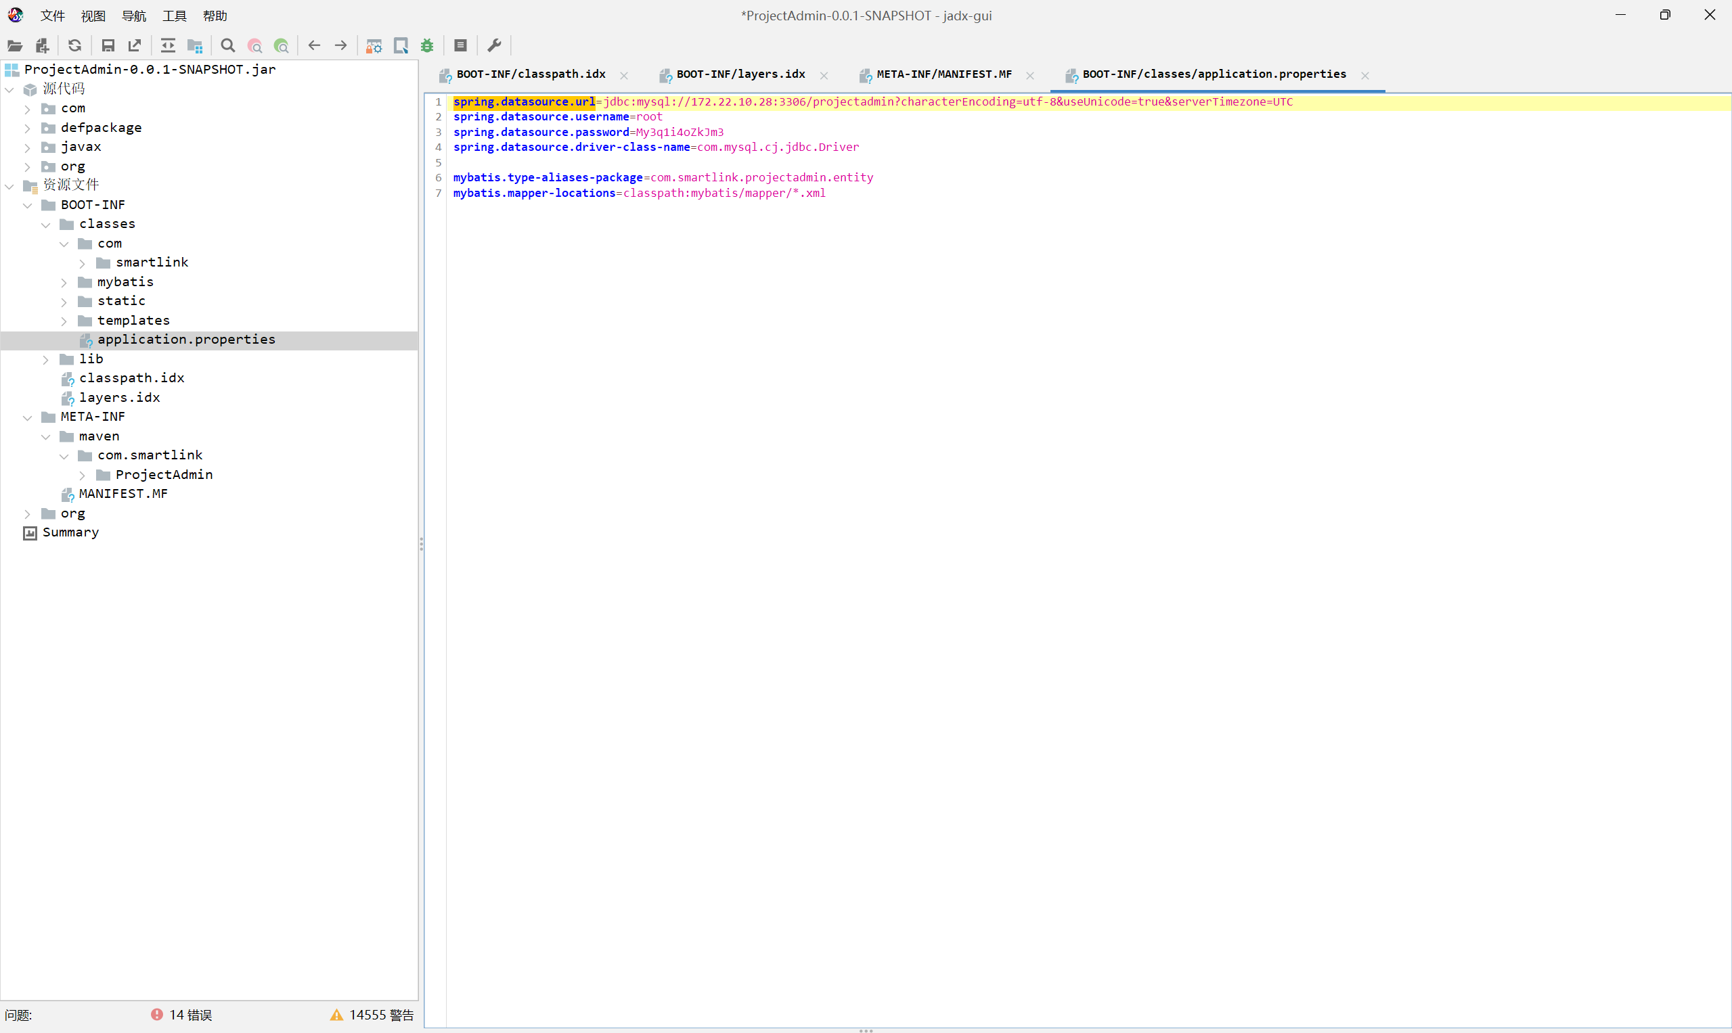The width and height of the screenshot is (1732, 1033).
Task: Open the debugger with the green bug icon
Action: [x=428, y=46]
